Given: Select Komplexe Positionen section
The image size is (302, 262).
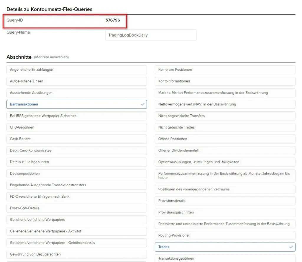Looking at the screenshot, I should coord(225,70).
